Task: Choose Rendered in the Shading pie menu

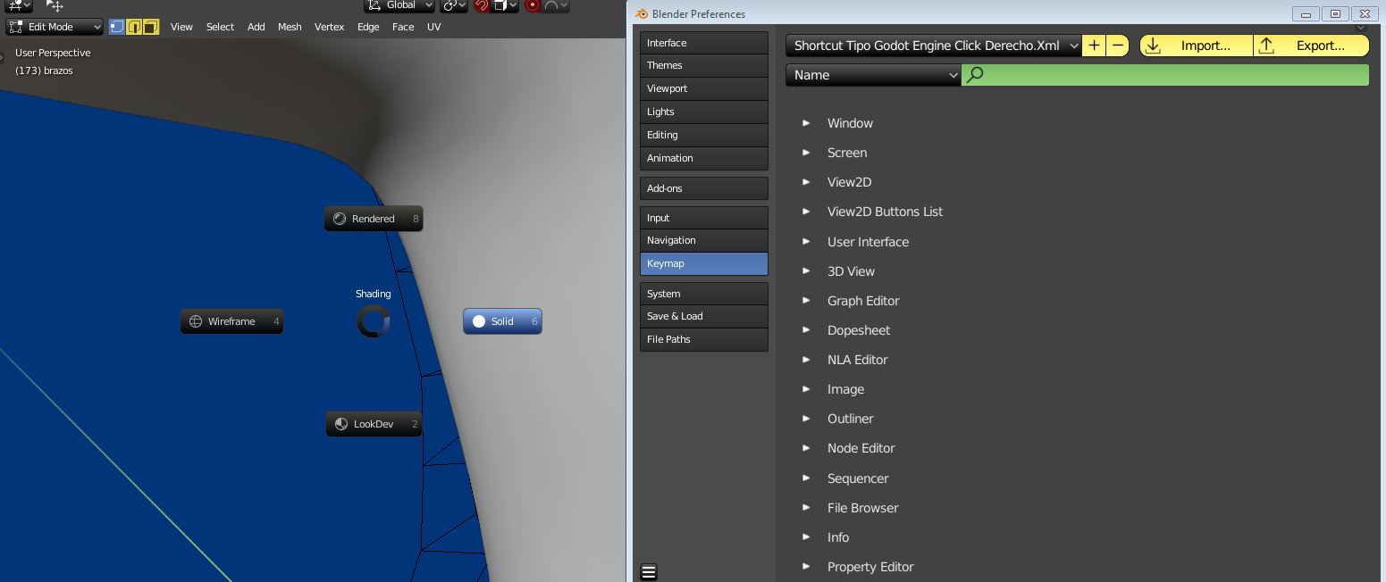Action: point(374,219)
